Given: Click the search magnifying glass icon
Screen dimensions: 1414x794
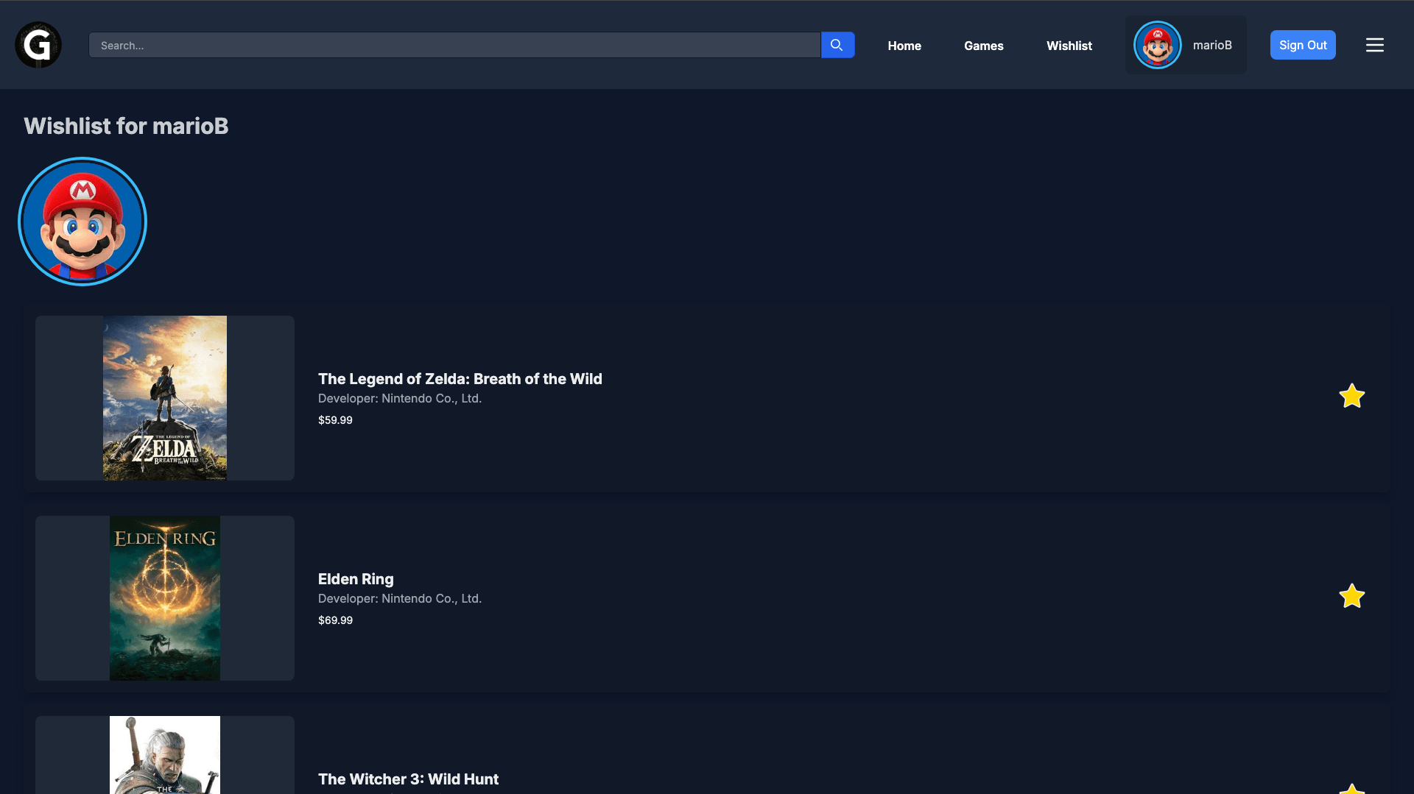Looking at the screenshot, I should 837,45.
